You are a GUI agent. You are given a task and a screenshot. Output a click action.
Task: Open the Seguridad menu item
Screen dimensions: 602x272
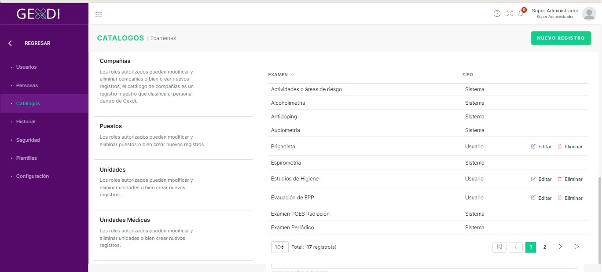28,140
